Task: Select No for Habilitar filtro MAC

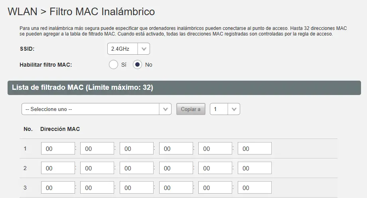Action: pyautogui.click(x=137, y=65)
